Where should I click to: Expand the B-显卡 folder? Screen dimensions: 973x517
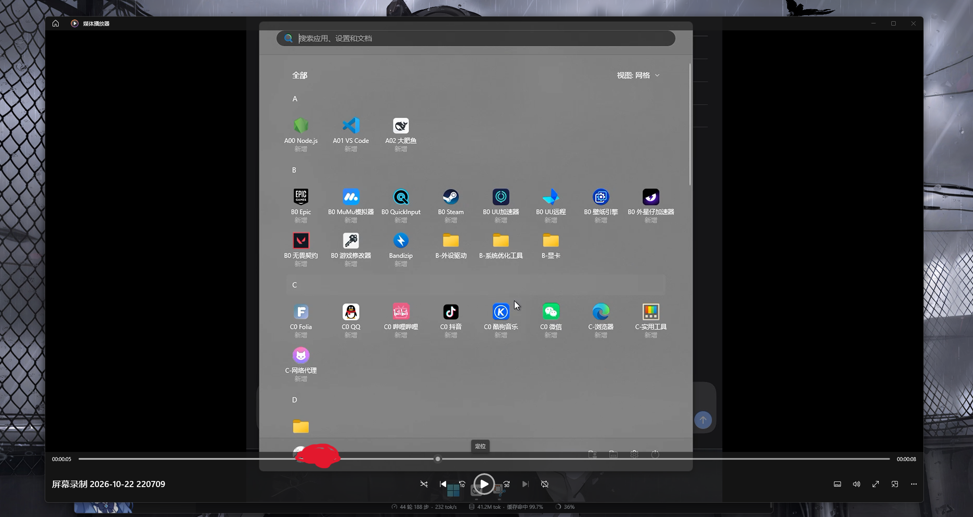pyautogui.click(x=551, y=241)
